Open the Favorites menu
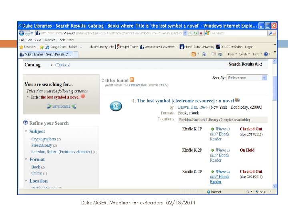Screen dimensions: 288x216 point(50,40)
